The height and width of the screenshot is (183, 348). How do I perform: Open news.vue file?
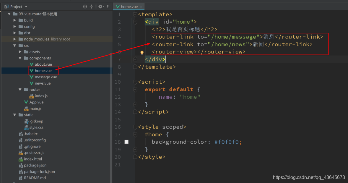[43, 83]
